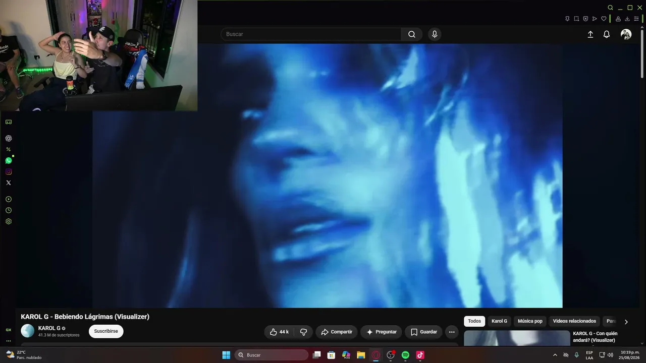Take a snapshot with the toolbar capture icon
This screenshot has width=646, height=363.
click(x=576, y=19)
